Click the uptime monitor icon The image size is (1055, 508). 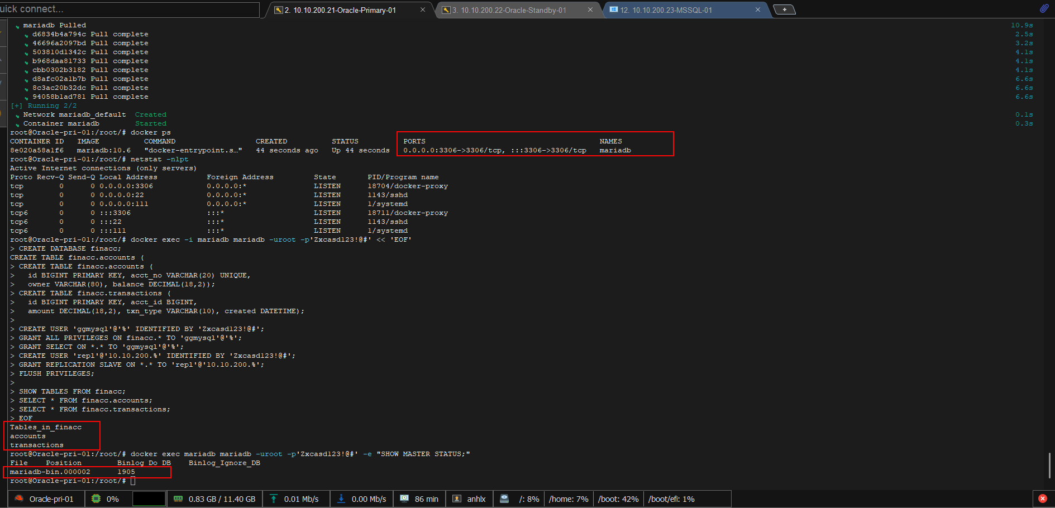(x=404, y=499)
